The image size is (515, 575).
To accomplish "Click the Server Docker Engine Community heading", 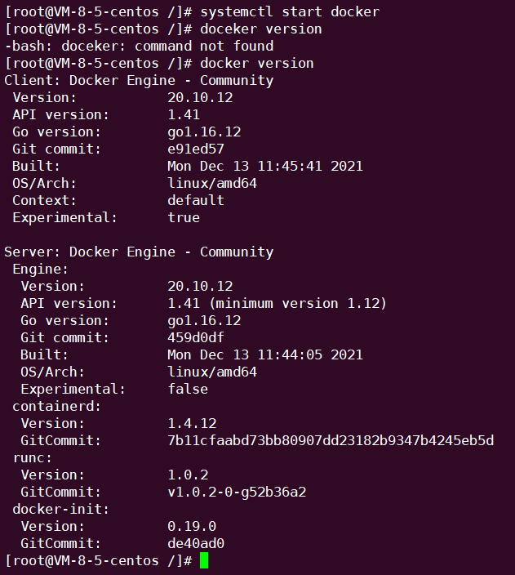I will [x=139, y=252].
